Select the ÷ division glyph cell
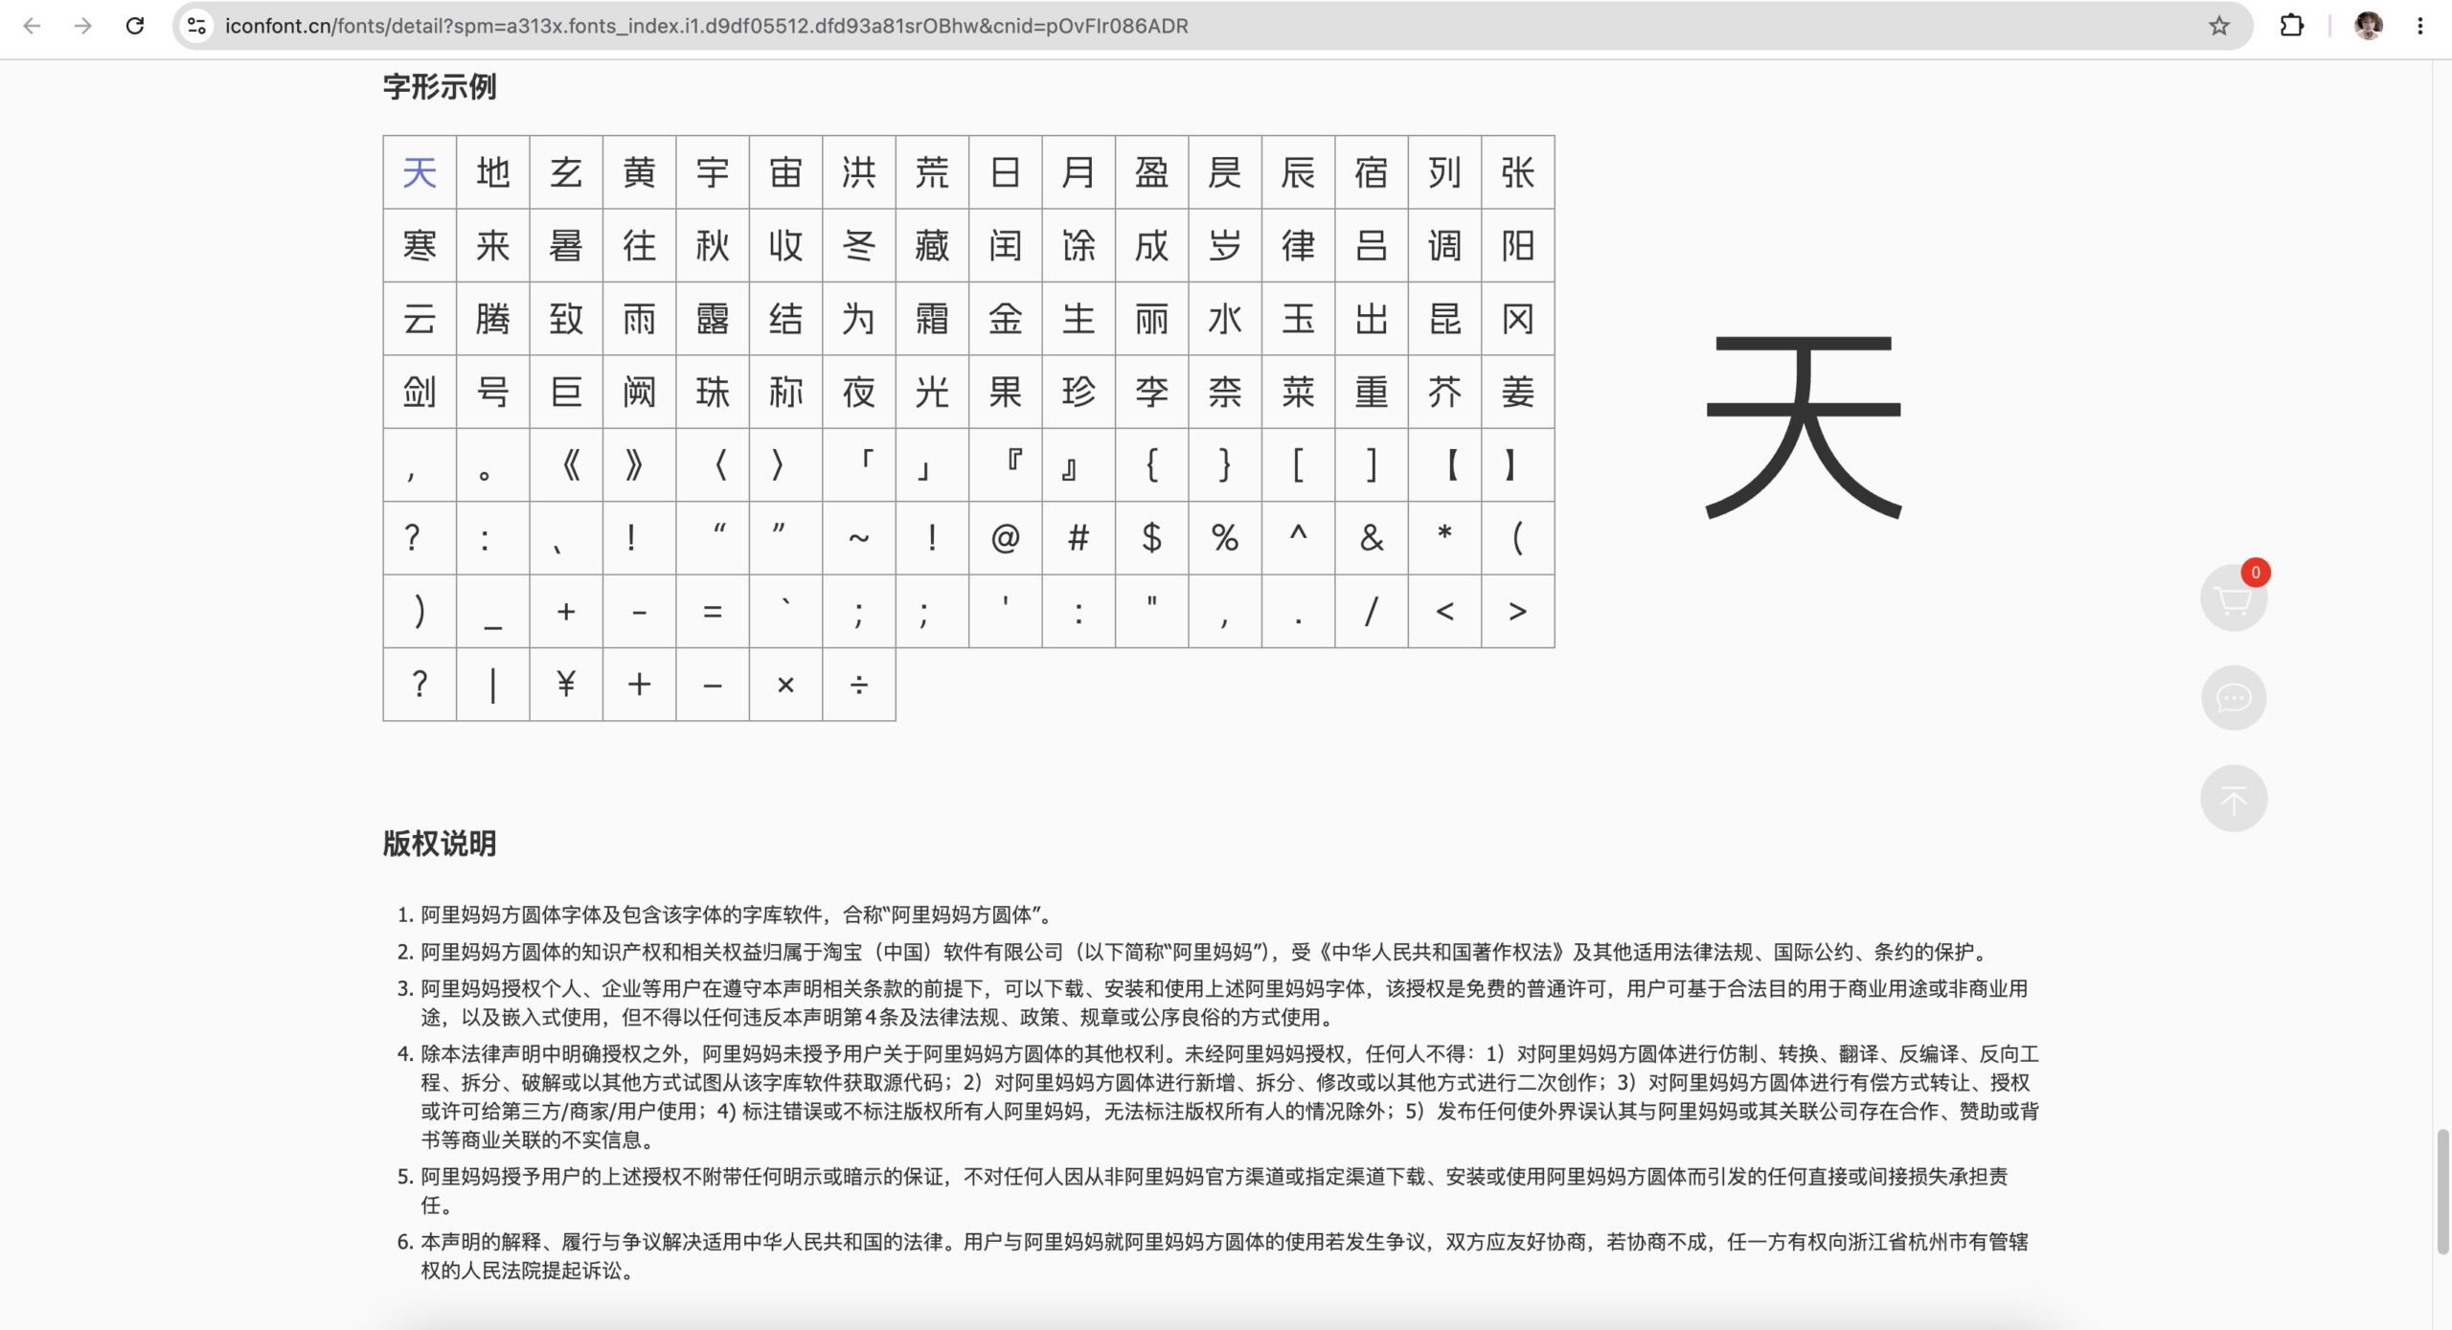The image size is (2452, 1330). pyautogui.click(x=859, y=685)
